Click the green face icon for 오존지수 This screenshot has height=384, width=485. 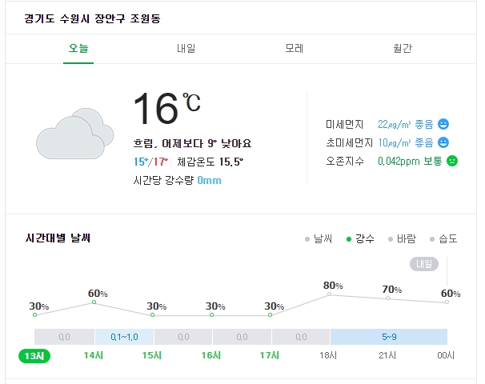tap(452, 161)
